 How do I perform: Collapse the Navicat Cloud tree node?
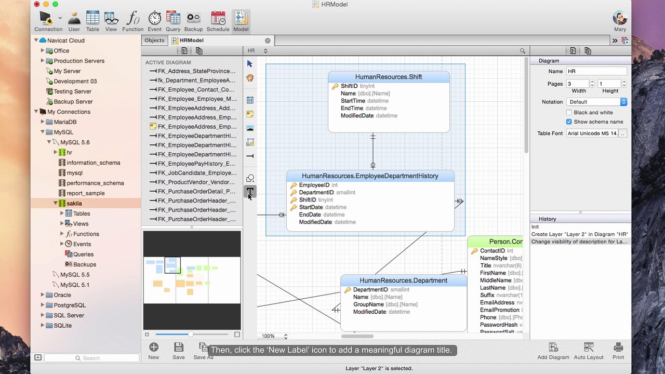coord(36,41)
